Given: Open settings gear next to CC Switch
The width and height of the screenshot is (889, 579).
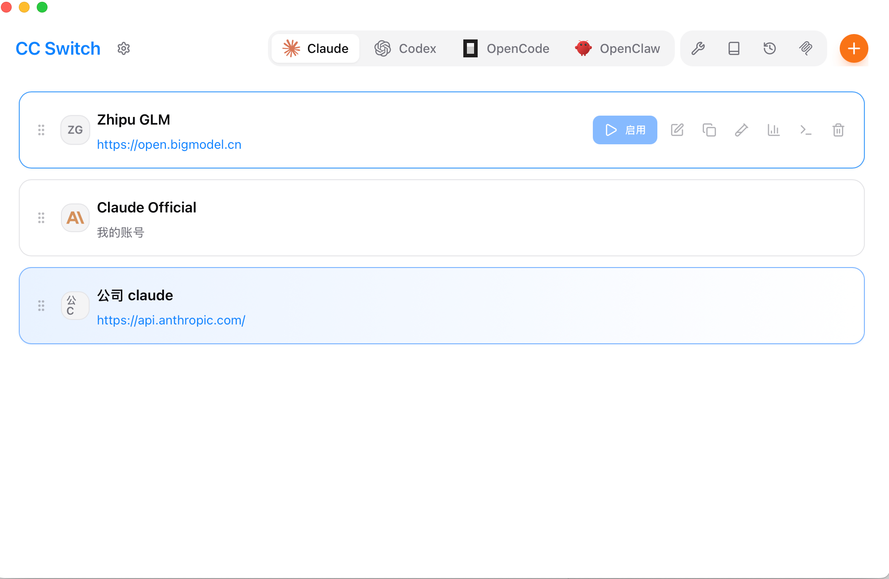Looking at the screenshot, I should pyautogui.click(x=124, y=48).
